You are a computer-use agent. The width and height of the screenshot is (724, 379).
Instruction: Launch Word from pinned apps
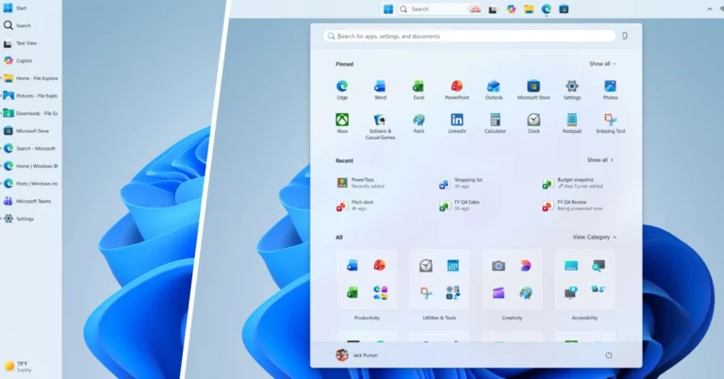(380, 90)
